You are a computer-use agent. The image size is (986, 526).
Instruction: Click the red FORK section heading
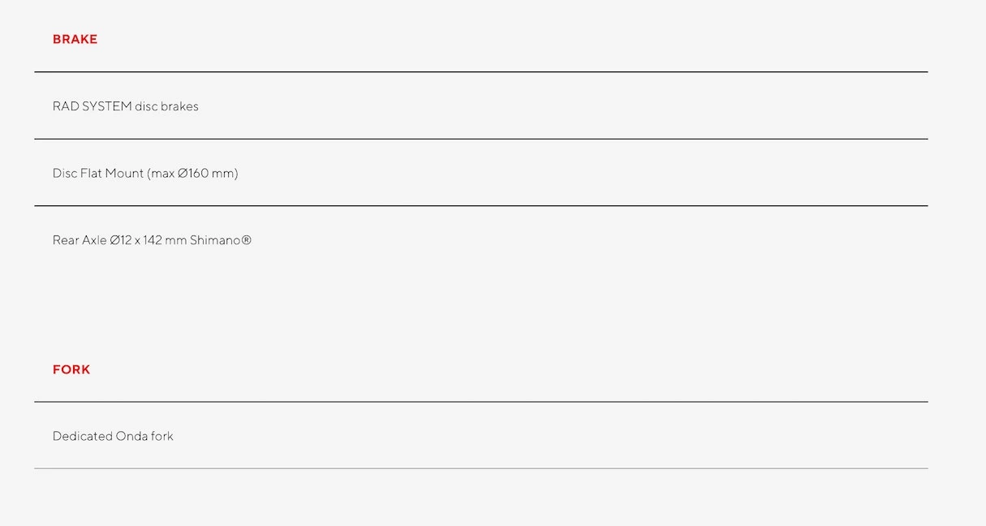coord(71,369)
